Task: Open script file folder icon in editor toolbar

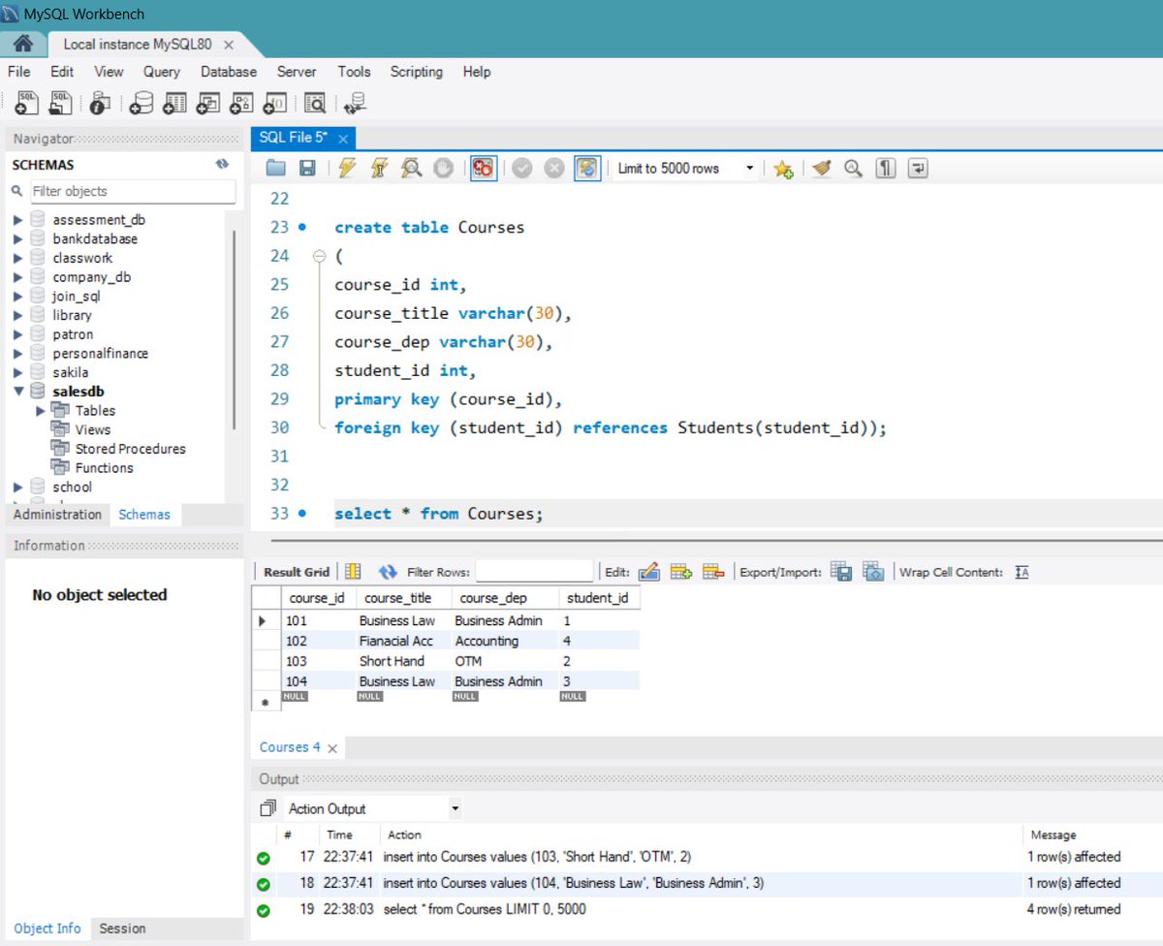Action: pyautogui.click(x=276, y=169)
